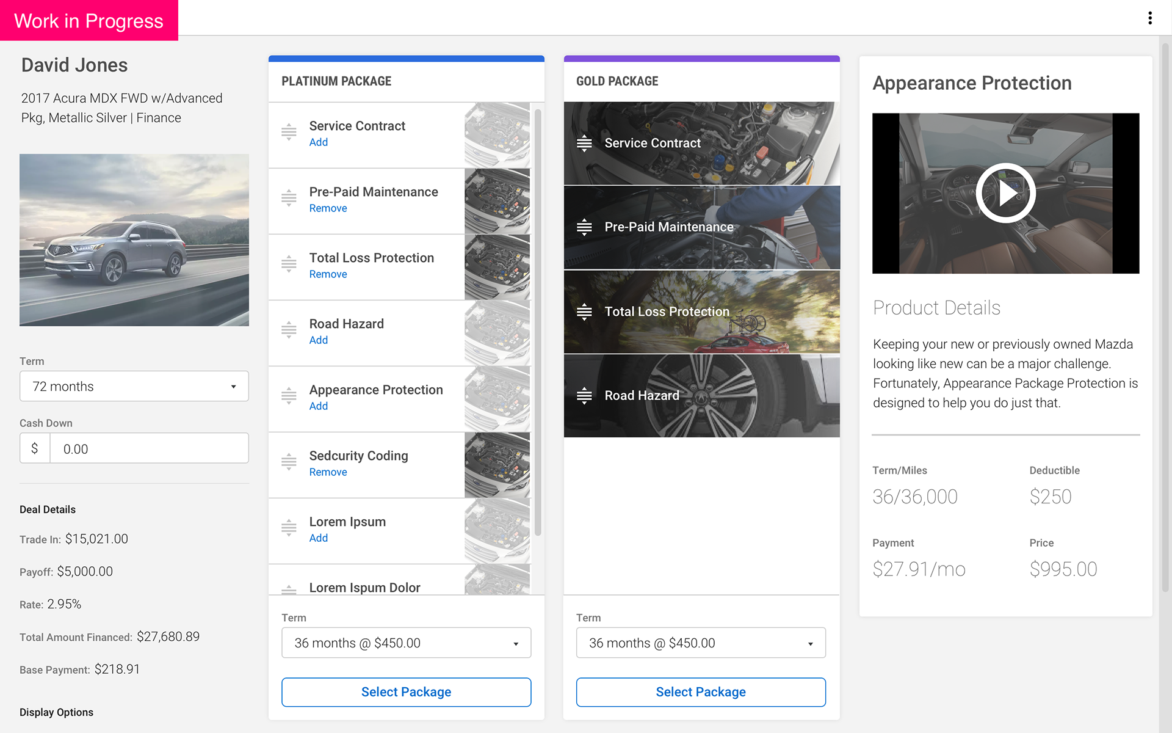Play the Appearance Protection video
The height and width of the screenshot is (733, 1172).
(x=1005, y=193)
